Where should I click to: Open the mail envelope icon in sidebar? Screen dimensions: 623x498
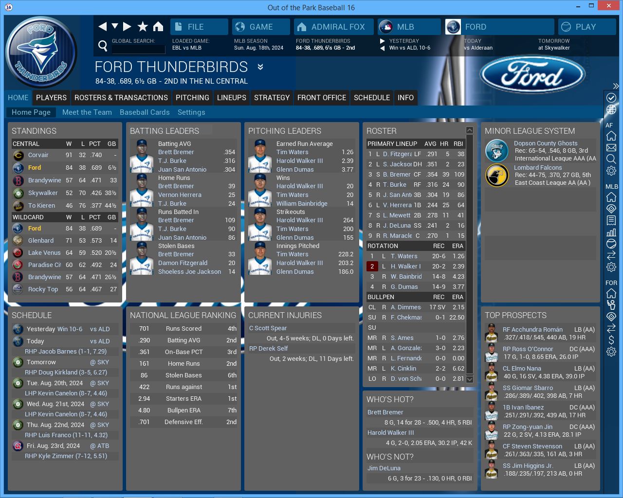(x=611, y=147)
